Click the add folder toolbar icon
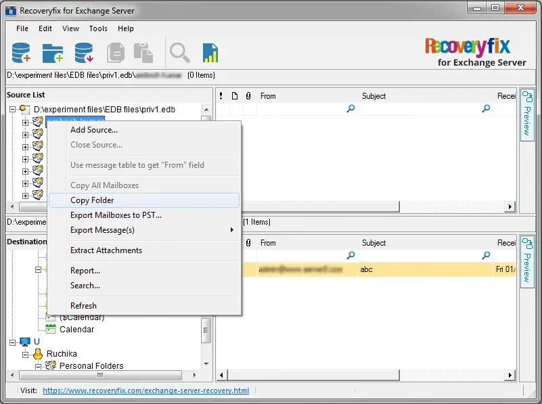This screenshot has width=542, height=404. [x=53, y=53]
